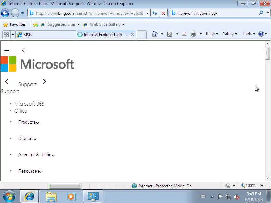The height and width of the screenshot is (203, 271).
Task: Click the Read Mail icon
Action: 184,34
